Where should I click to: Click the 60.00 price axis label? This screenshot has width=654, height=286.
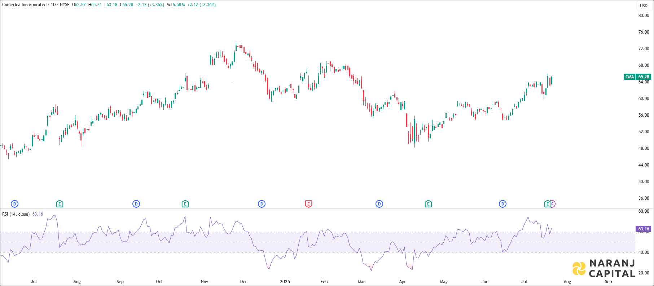coord(644,99)
